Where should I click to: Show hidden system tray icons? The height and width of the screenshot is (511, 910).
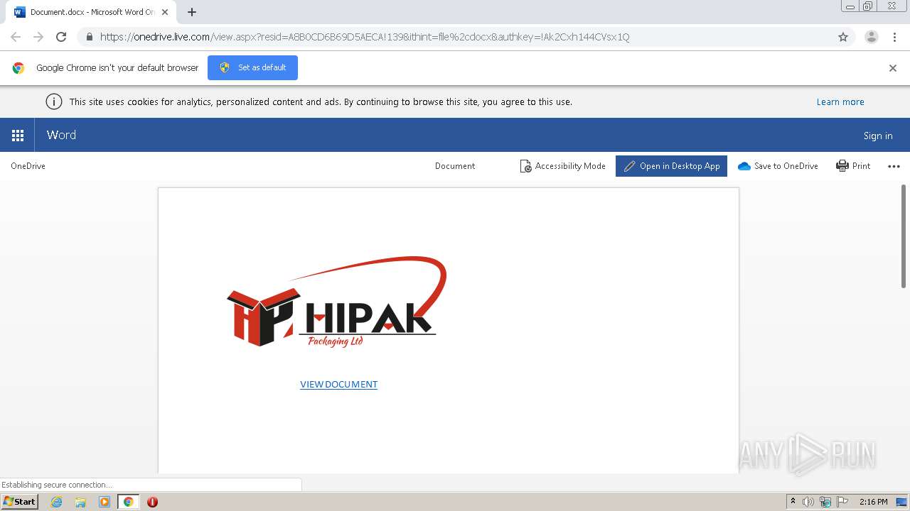point(793,502)
